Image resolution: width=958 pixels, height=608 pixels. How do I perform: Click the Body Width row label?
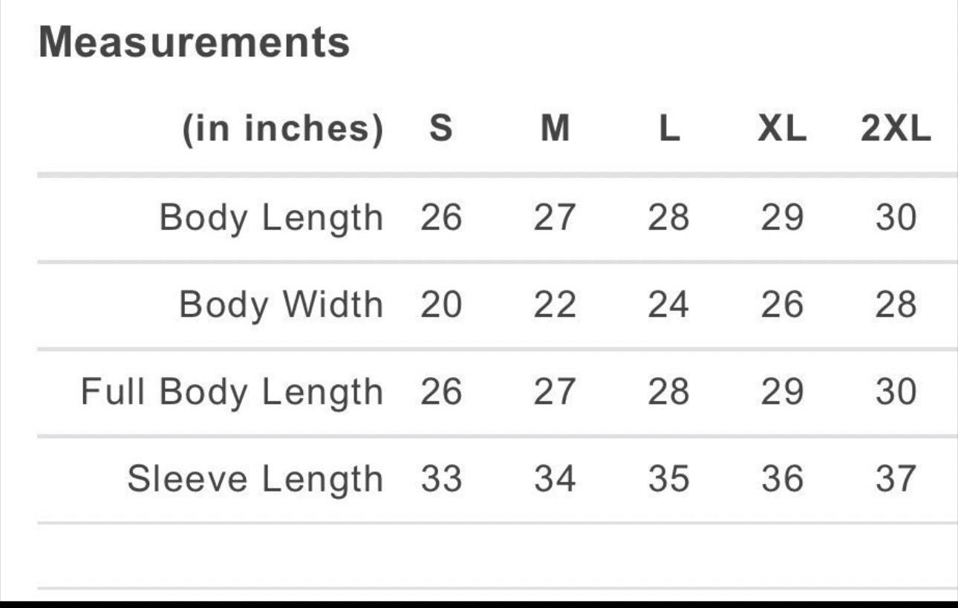click(281, 305)
